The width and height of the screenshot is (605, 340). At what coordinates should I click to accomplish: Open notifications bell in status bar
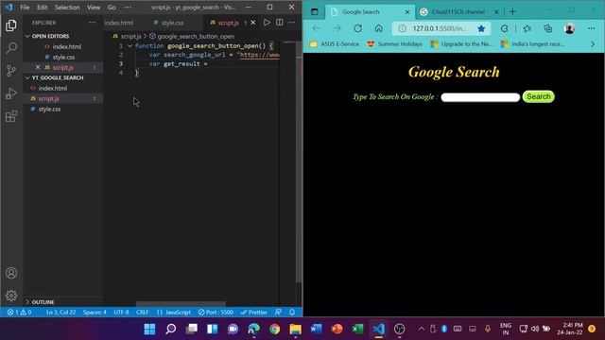click(x=292, y=313)
